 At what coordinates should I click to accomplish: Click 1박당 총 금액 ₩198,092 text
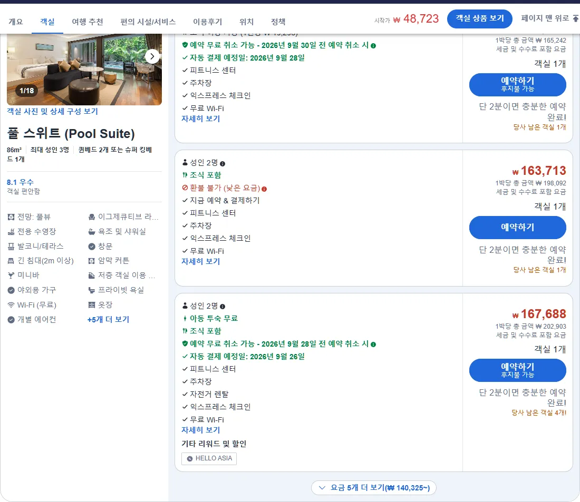click(530, 183)
